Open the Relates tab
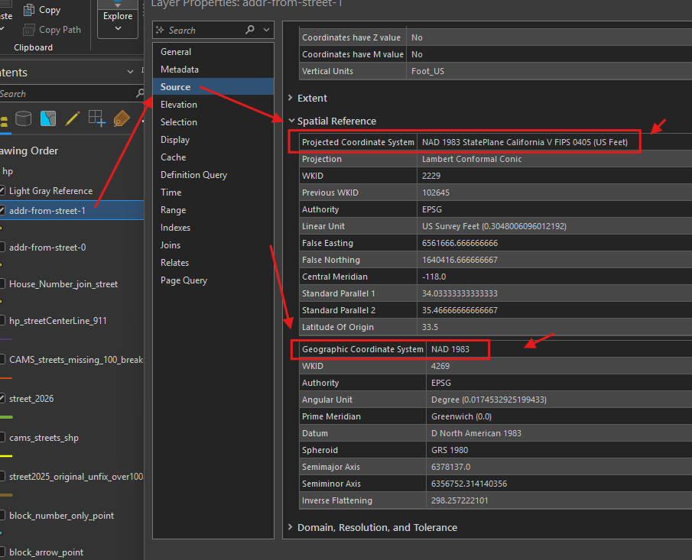The height and width of the screenshot is (560, 692). (213, 263)
